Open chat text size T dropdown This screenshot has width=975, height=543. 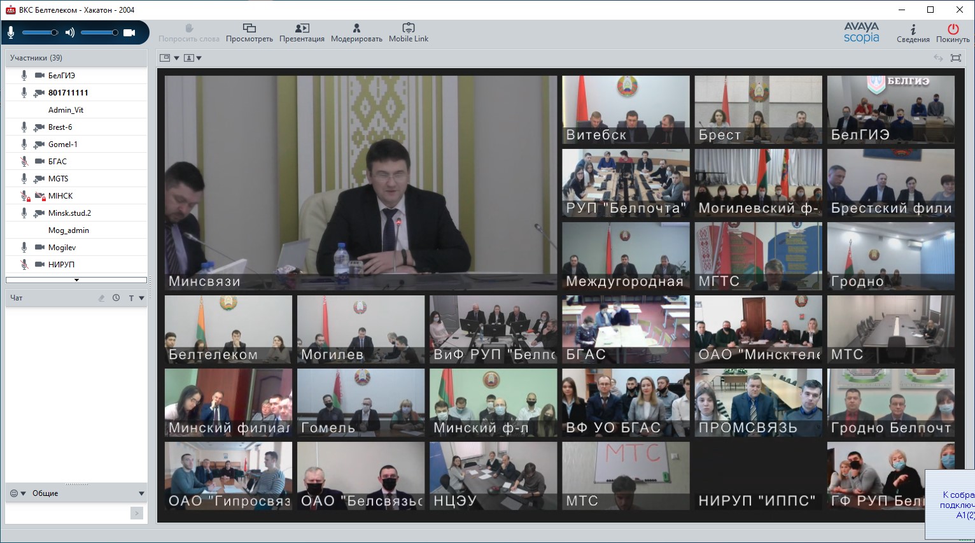pos(136,298)
